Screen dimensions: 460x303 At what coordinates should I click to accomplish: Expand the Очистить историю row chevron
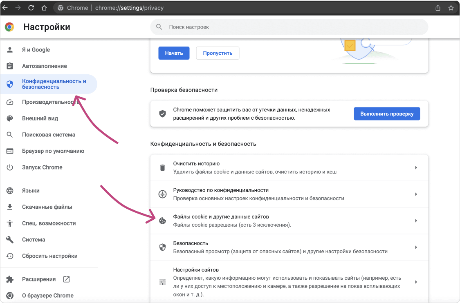click(x=416, y=167)
